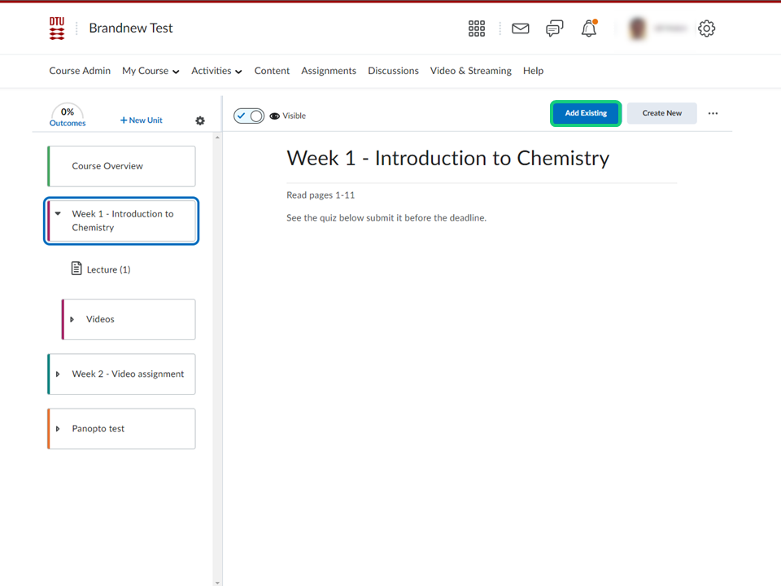Go to Video & Streaming in navbar
The width and height of the screenshot is (781, 586).
[471, 71]
